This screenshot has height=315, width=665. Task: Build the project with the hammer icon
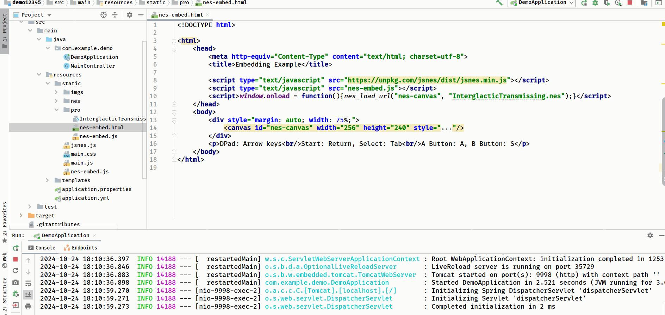pos(499,2)
